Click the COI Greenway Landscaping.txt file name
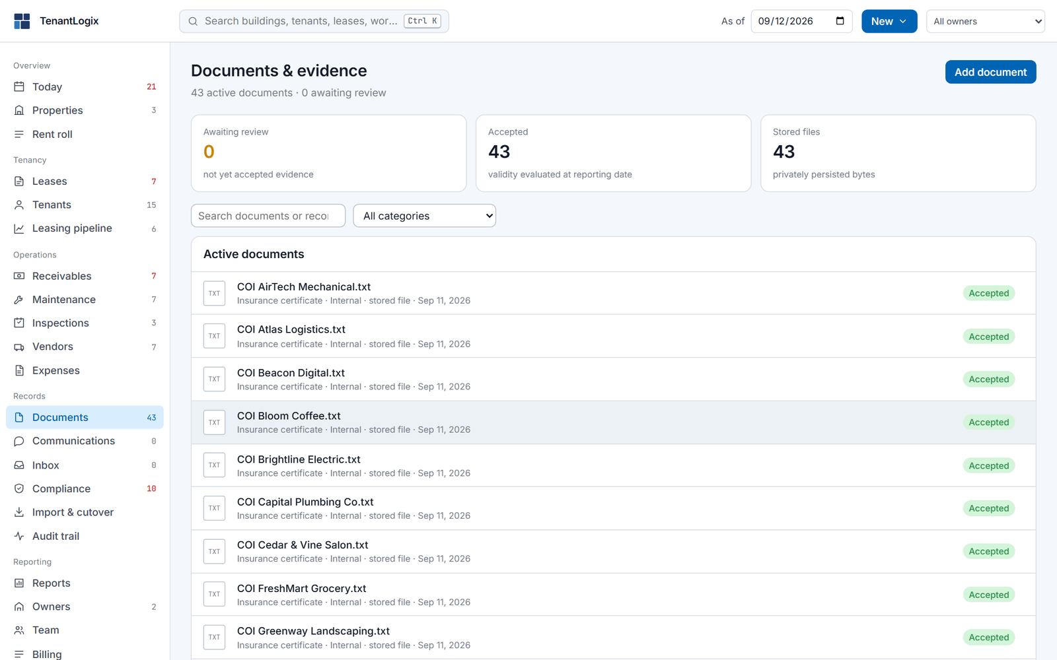Viewport: 1057px width, 660px height. [313, 631]
